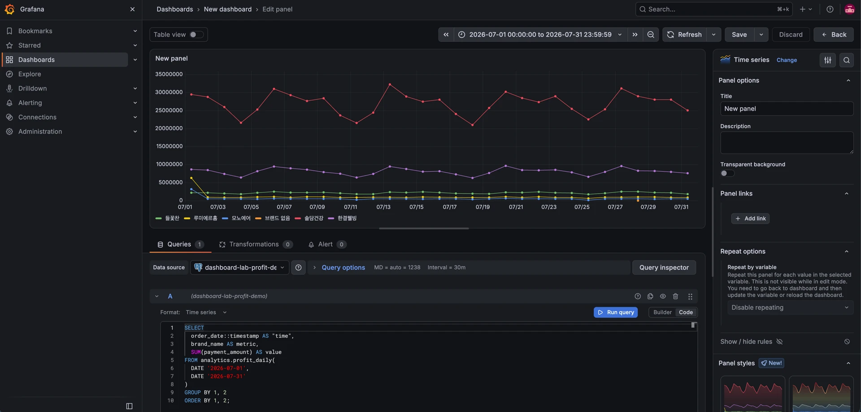Expand the Dashboards section chevron

[x=135, y=60]
